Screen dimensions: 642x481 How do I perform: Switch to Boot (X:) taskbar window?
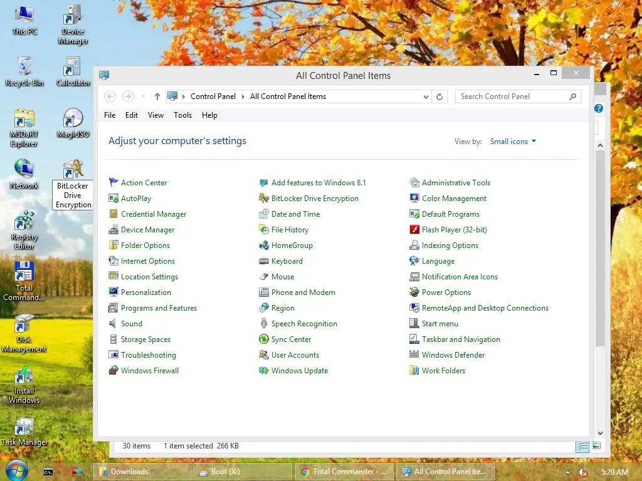click(x=243, y=472)
